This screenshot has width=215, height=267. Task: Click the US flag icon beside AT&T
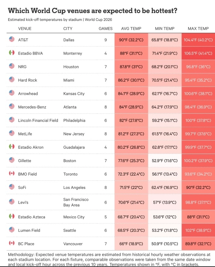(x=11, y=39)
